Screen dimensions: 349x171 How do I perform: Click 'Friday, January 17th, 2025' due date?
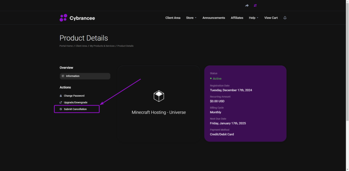(x=228, y=123)
